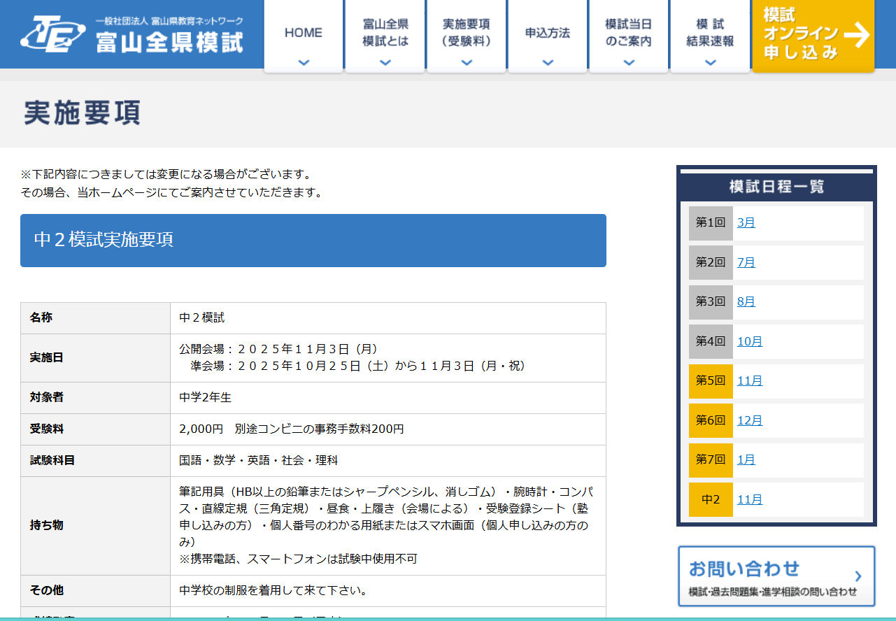896x621 pixels.
Task: Open the HOME menu item
Action: pos(303,33)
